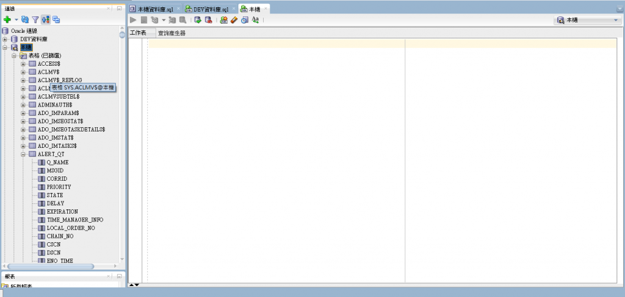Open the Explain Plan dropdown arrow

click(x=164, y=20)
